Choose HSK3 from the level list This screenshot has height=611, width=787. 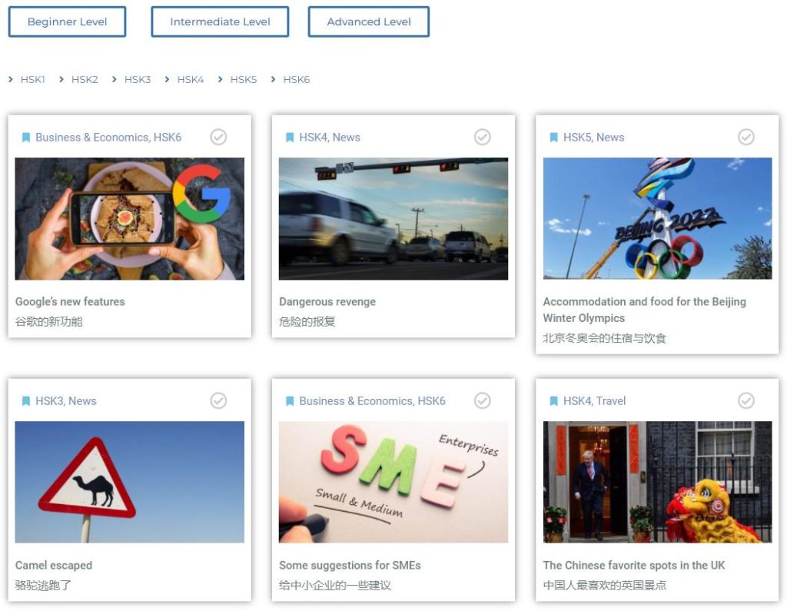point(137,79)
